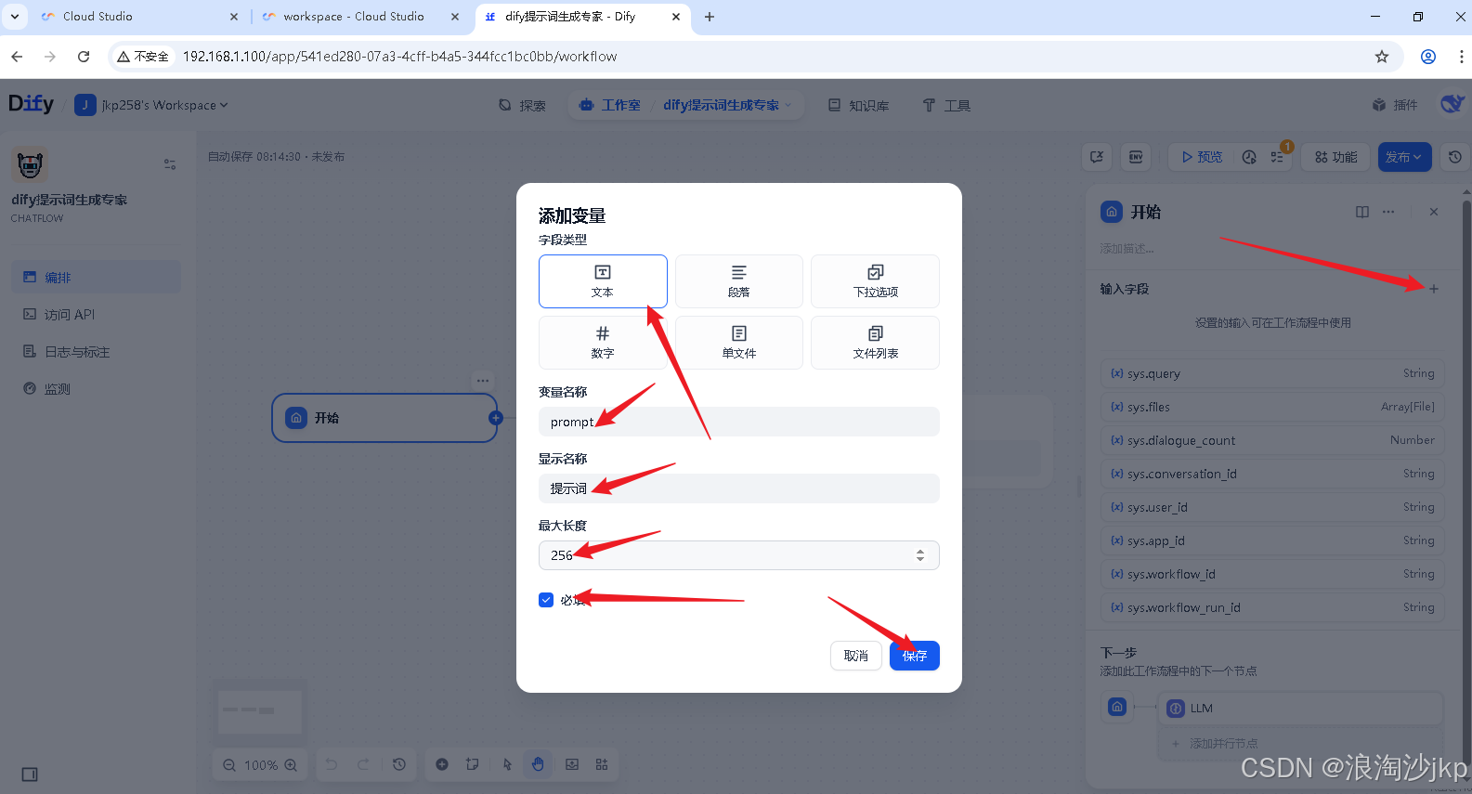Open the 开始 panel more options
Viewport: 1472px width, 794px height.
[x=1388, y=212]
